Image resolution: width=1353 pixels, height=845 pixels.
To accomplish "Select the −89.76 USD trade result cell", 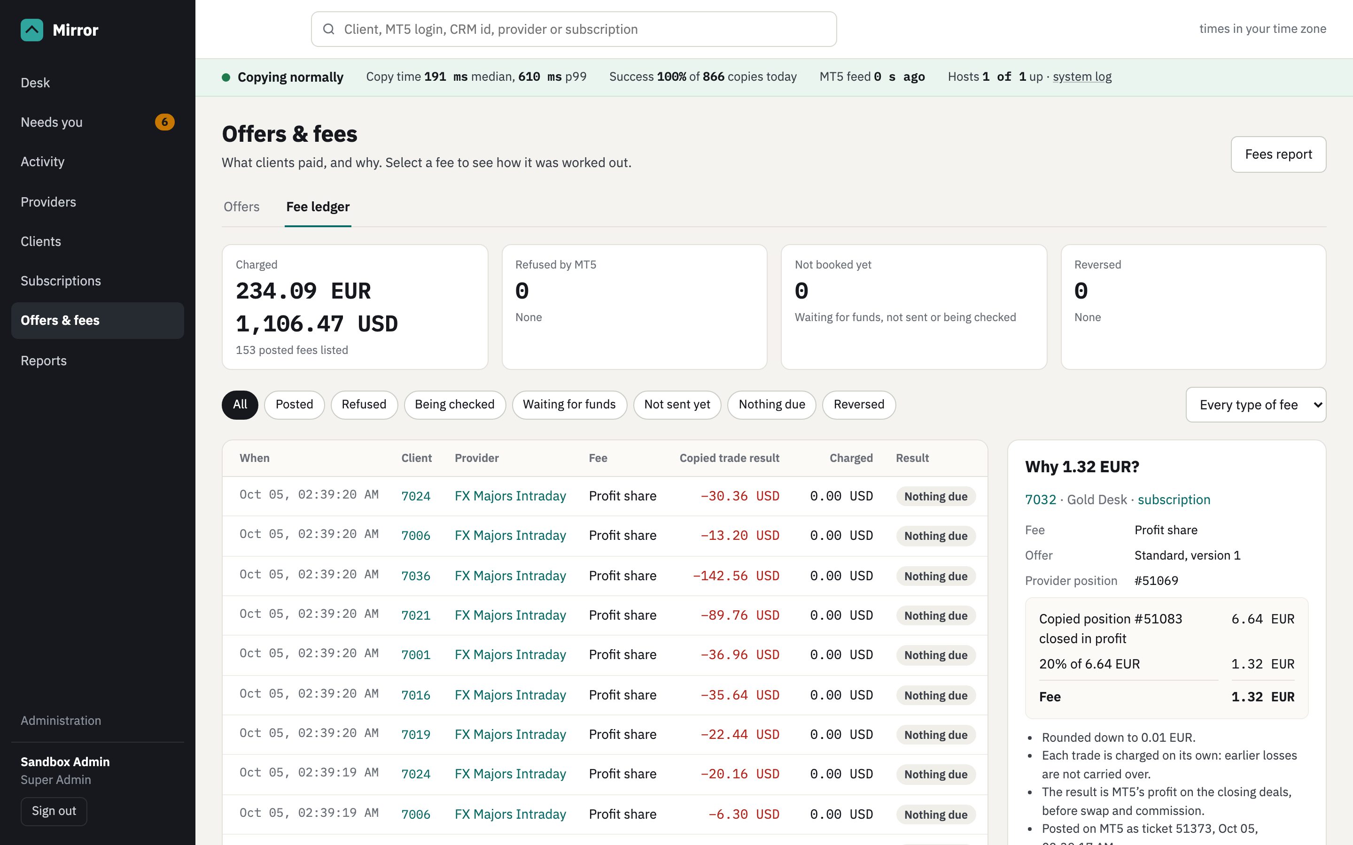I will click(739, 615).
